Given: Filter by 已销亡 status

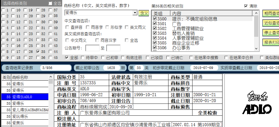Looking at the screenshot, I should coord(168,57).
